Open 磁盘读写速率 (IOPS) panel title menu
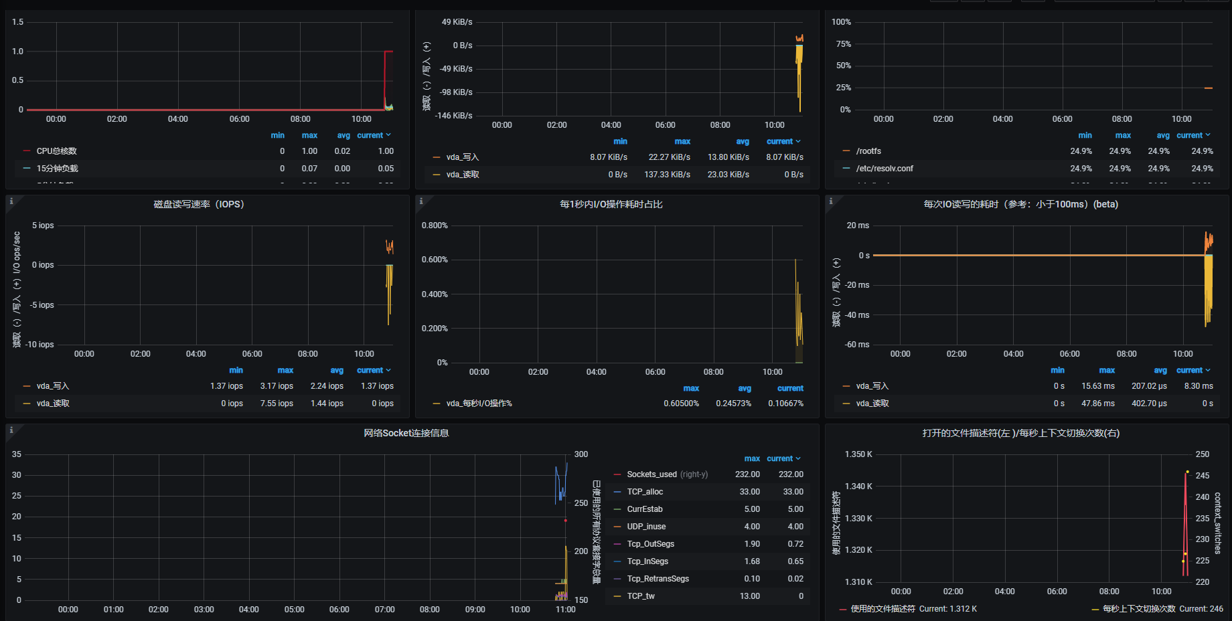 [199, 204]
